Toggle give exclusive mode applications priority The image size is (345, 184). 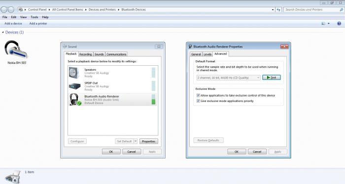(x=198, y=101)
